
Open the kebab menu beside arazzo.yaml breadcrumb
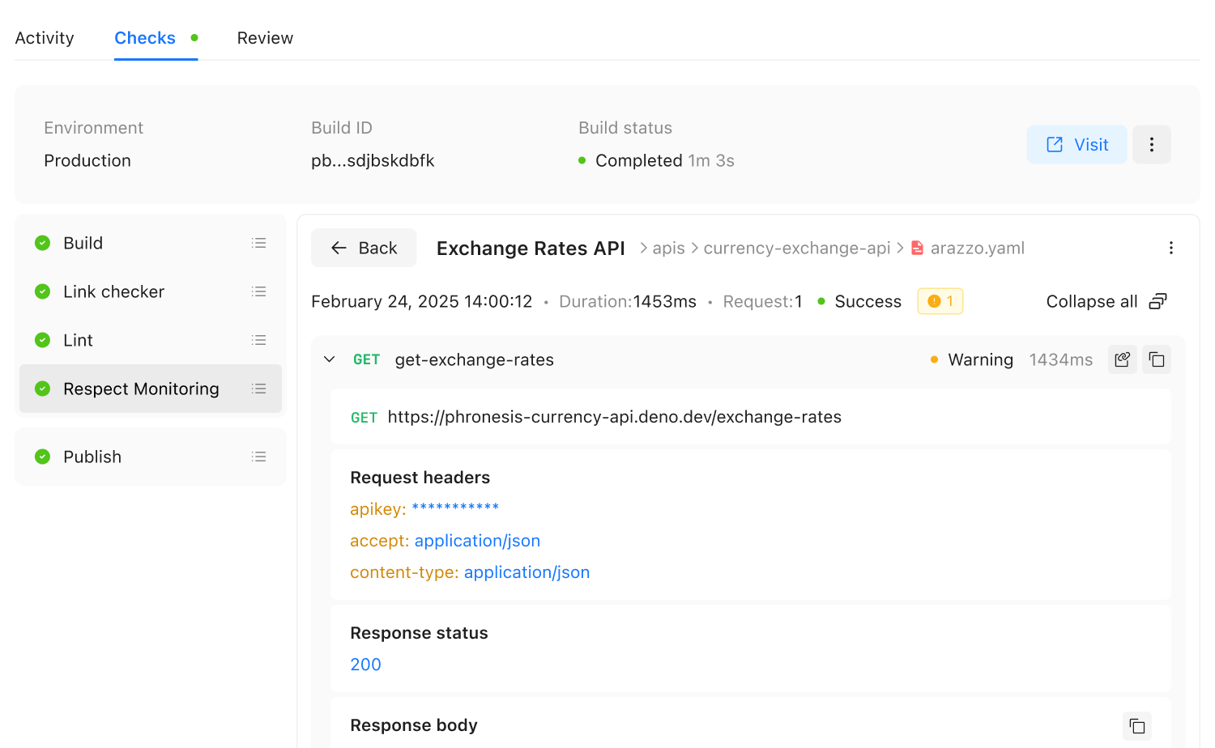pyautogui.click(x=1171, y=248)
